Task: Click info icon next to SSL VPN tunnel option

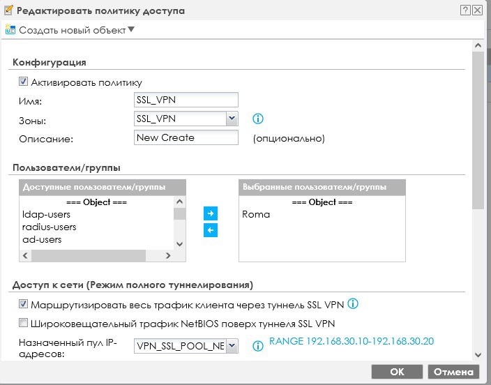Action: [x=353, y=304]
